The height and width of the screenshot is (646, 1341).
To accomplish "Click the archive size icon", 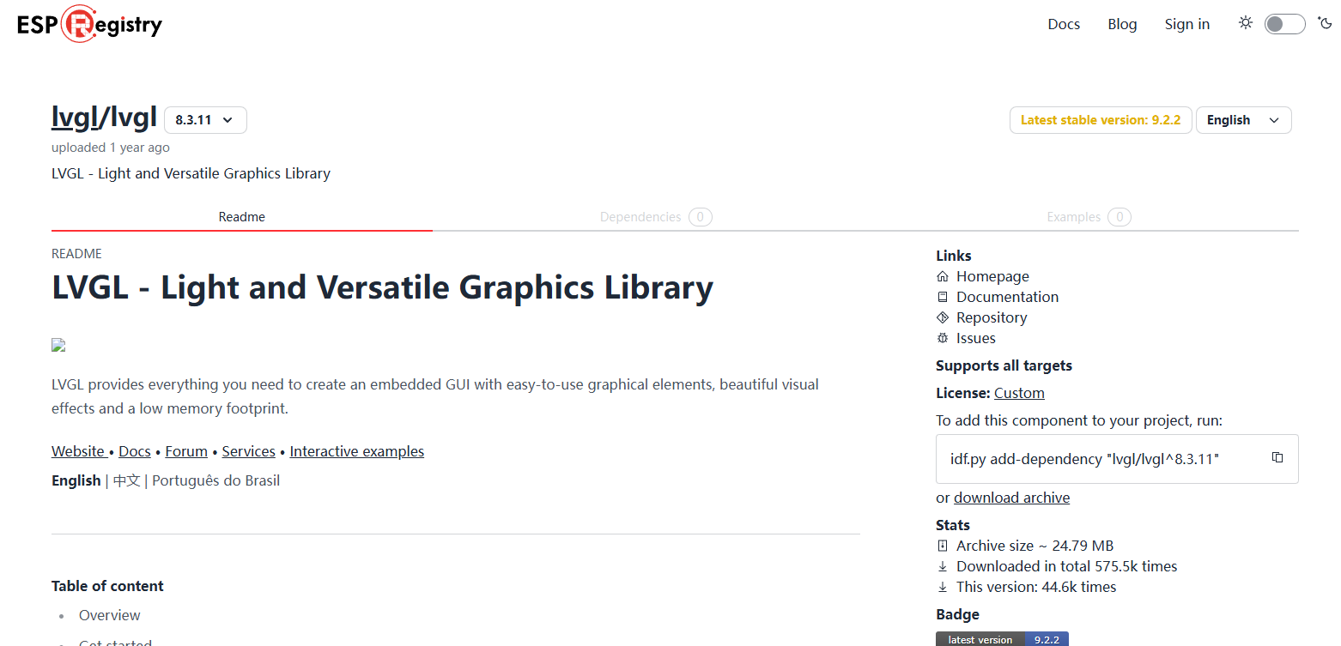I will click(x=943, y=546).
